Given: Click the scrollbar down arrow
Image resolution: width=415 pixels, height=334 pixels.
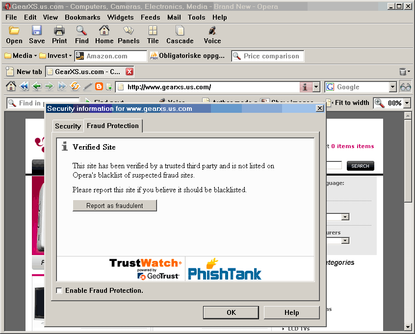Looking at the screenshot, I should coord(408,327).
